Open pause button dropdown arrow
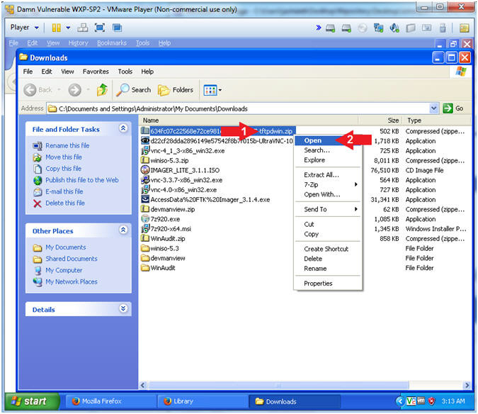 point(68,28)
